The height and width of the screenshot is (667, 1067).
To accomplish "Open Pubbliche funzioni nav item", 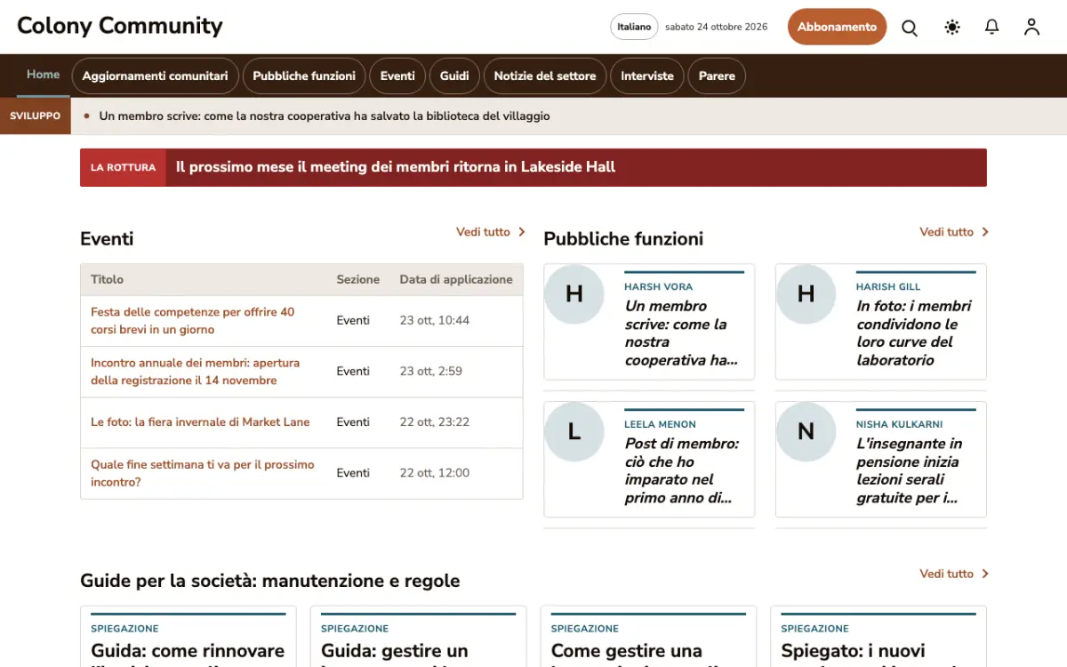I will click(304, 76).
